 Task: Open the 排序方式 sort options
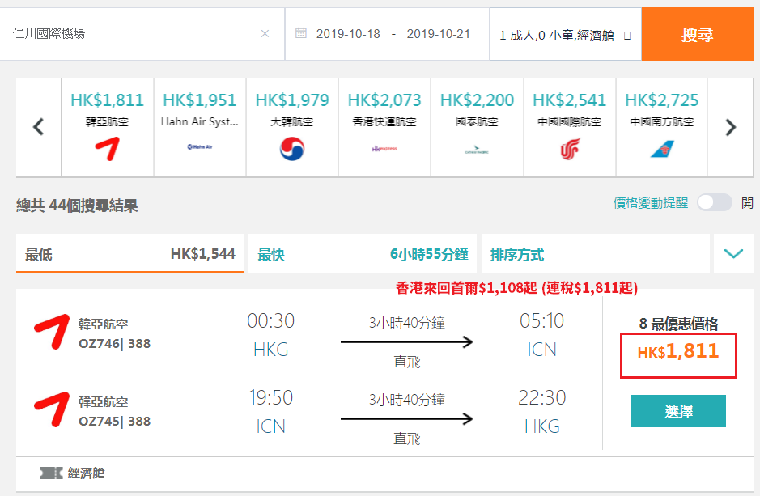(x=595, y=254)
